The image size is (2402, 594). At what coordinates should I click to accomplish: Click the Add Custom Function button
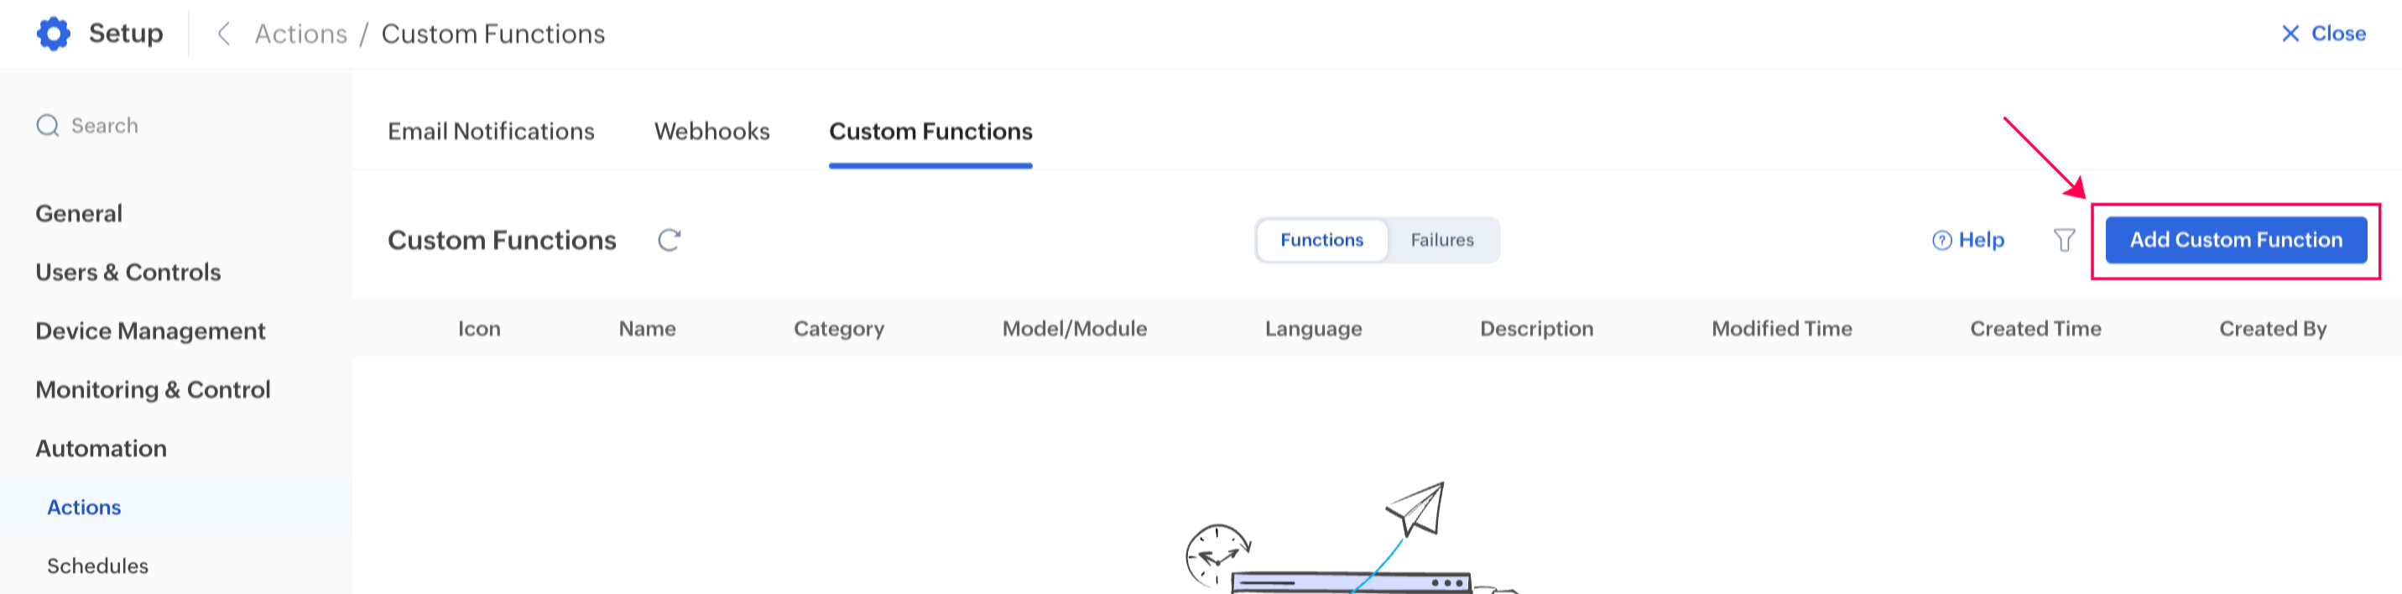click(2235, 241)
